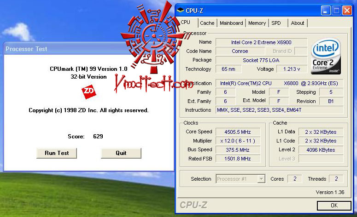Select the SPD tab
The width and height of the screenshot is (357, 217).
[x=276, y=23]
